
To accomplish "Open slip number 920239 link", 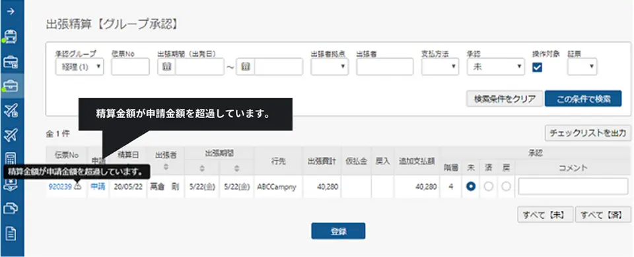I will click(60, 186).
